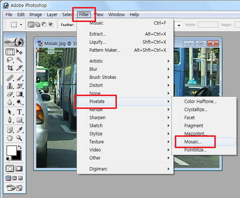Select the Pen tool
Screen dimensions: 240x198
pos(10,120)
